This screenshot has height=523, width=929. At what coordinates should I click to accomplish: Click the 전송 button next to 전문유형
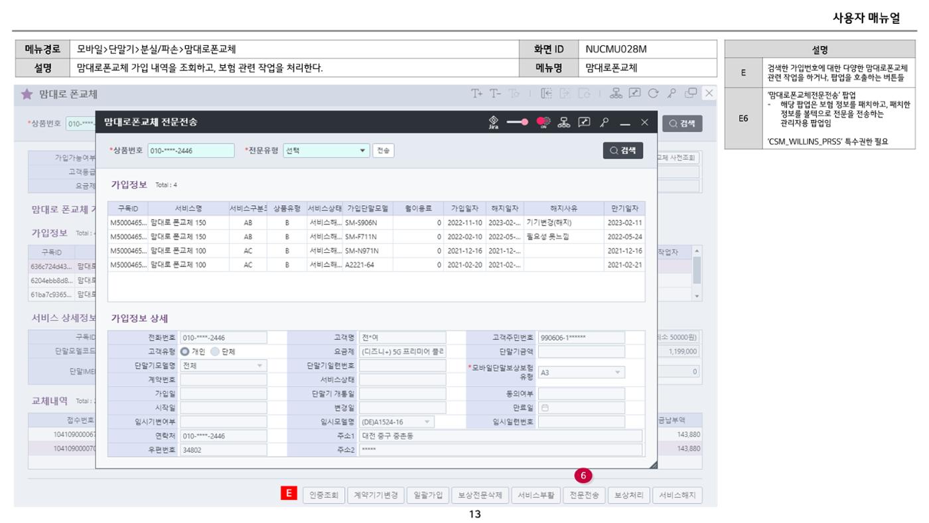pos(383,151)
